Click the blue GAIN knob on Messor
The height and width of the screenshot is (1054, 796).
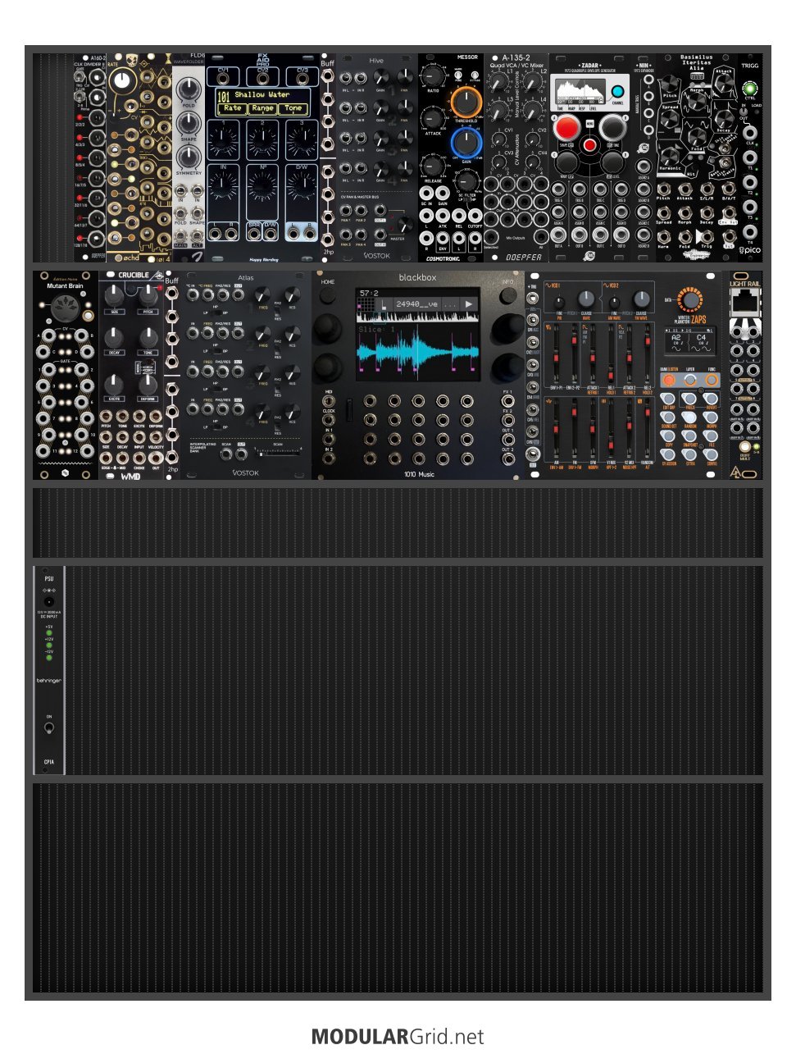point(466,143)
